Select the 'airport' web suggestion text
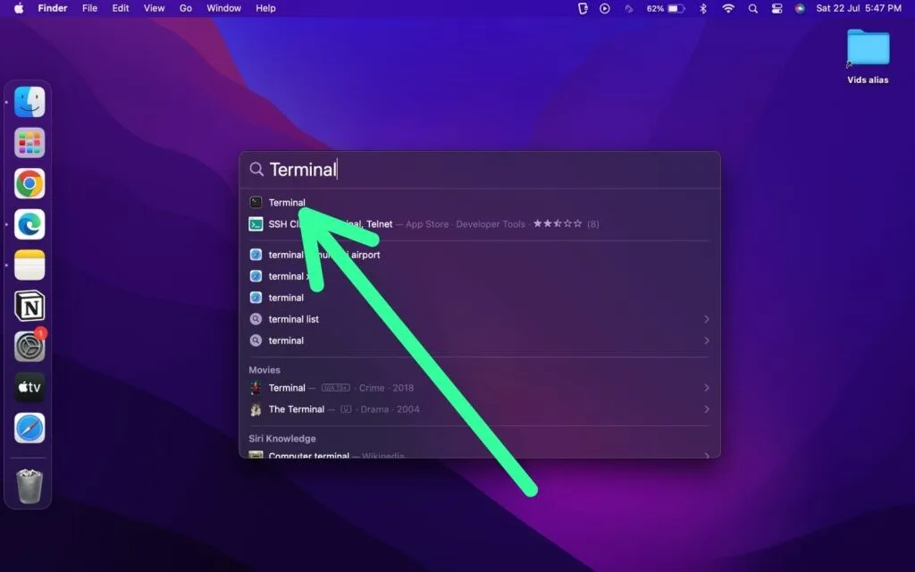This screenshot has height=572, width=915. (365, 255)
